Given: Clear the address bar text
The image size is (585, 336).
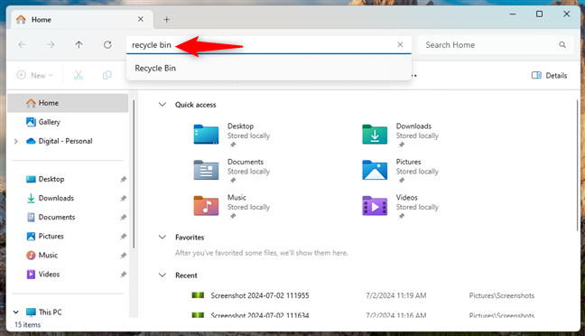Looking at the screenshot, I should click(x=400, y=45).
